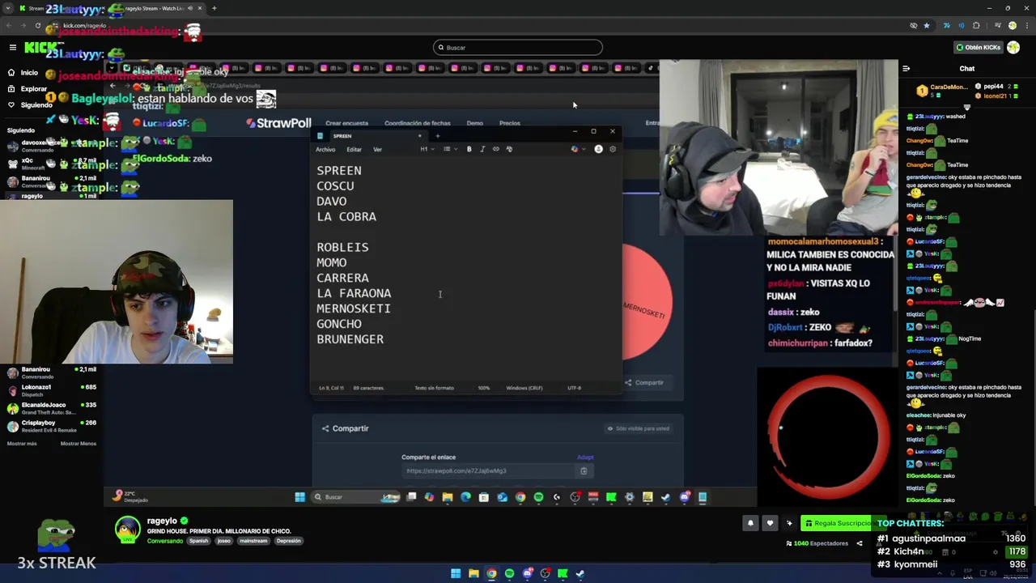Click the 100% zoom status in Notepad
1036x583 pixels.
point(484,388)
